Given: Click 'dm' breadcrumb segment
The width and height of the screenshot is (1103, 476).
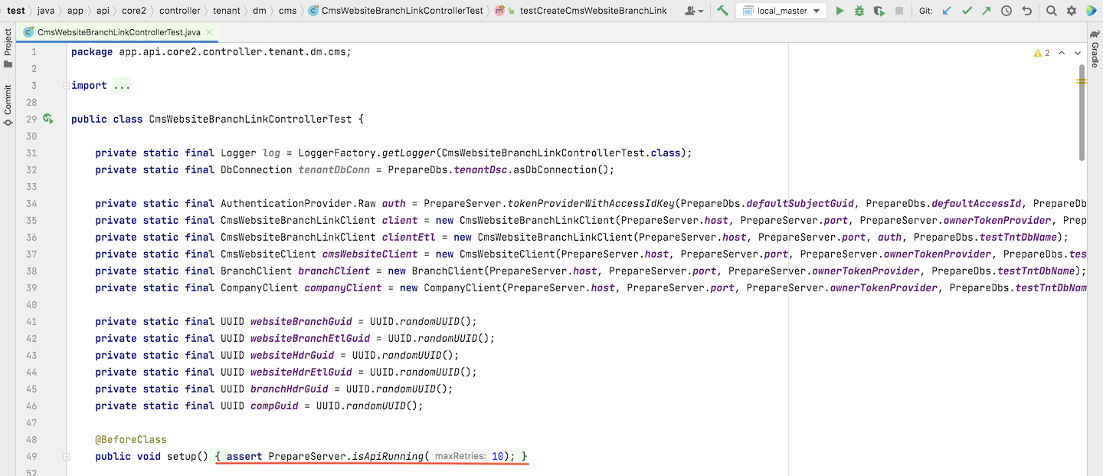Looking at the screenshot, I should [x=260, y=11].
